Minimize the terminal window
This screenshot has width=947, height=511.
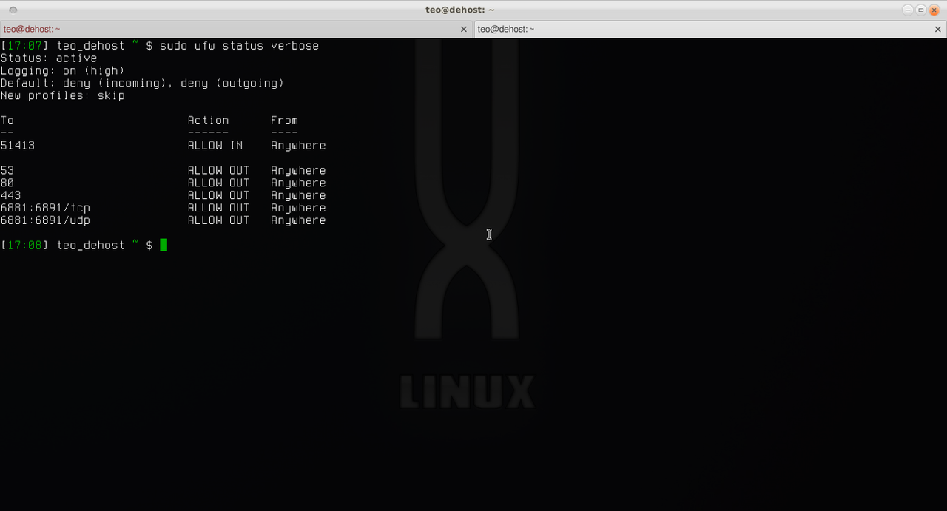908,10
